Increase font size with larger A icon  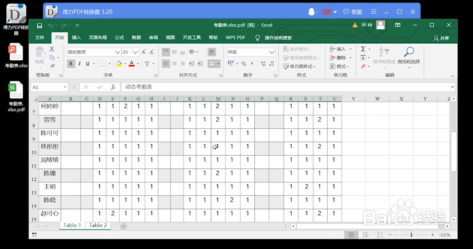(x=144, y=52)
